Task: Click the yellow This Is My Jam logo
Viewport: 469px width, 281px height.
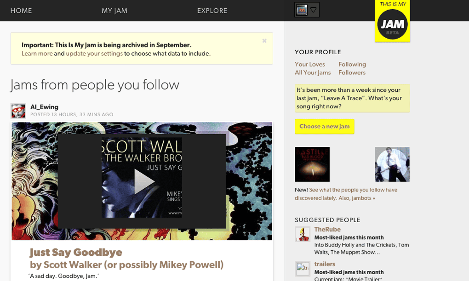Action: [x=392, y=21]
